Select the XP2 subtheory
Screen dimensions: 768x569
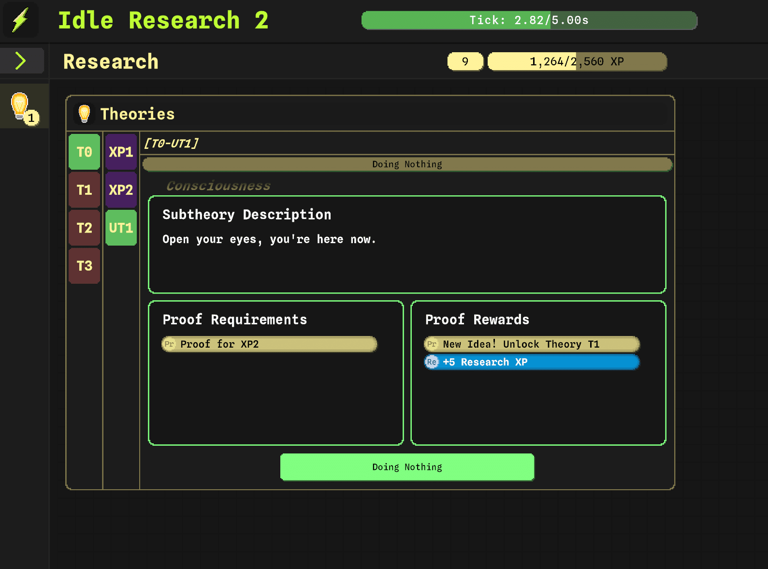point(121,190)
